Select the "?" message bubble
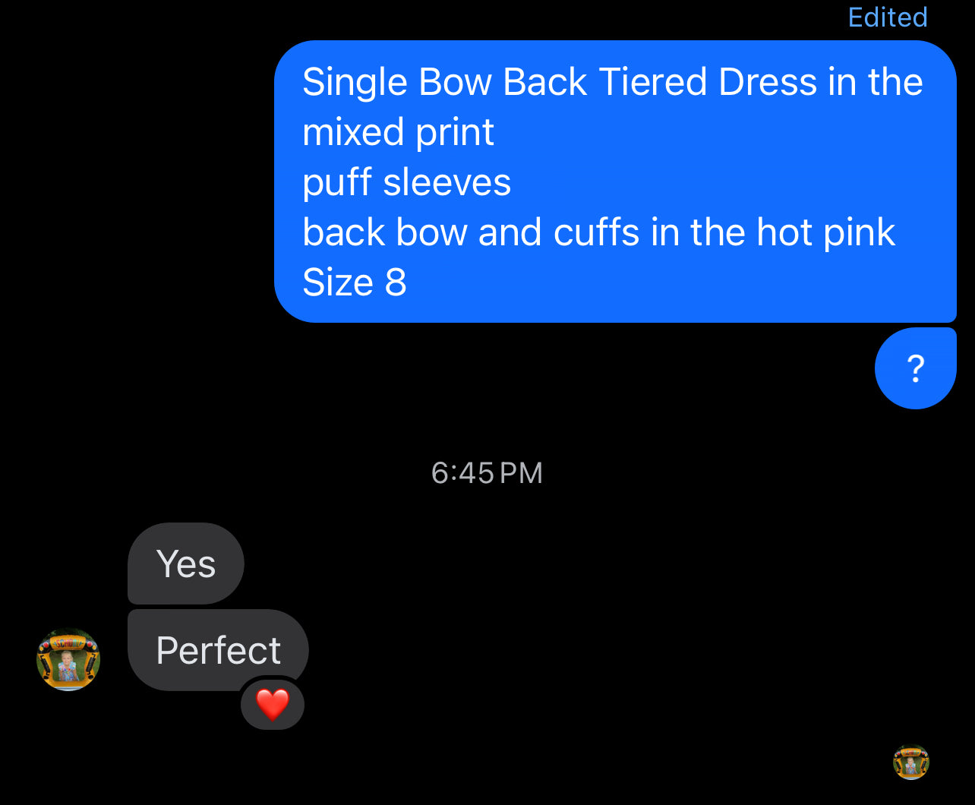 click(x=916, y=368)
